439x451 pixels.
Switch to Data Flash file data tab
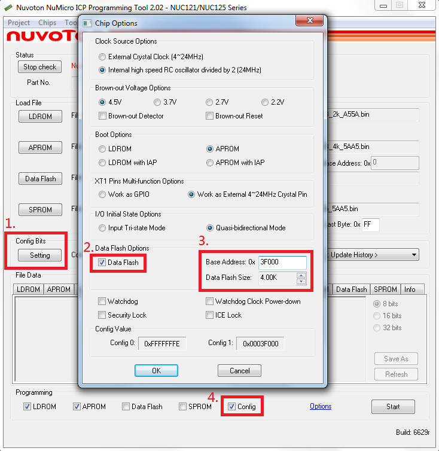pyautogui.click(x=351, y=289)
